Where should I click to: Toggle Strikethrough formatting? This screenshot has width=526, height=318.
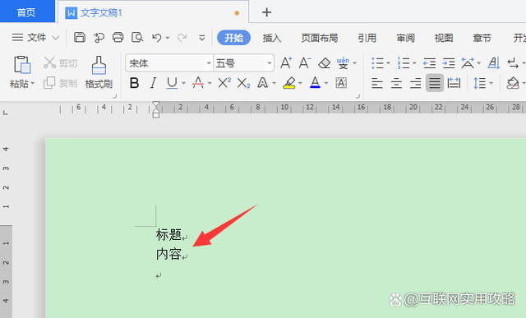tap(198, 82)
